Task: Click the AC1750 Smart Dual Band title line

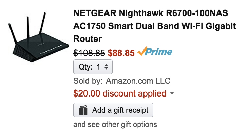Action: click(x=155, y=26)
